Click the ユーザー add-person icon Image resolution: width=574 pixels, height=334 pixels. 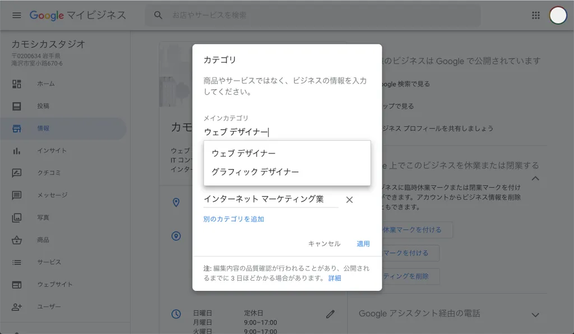pyautogui.click(x=16, y=307)
